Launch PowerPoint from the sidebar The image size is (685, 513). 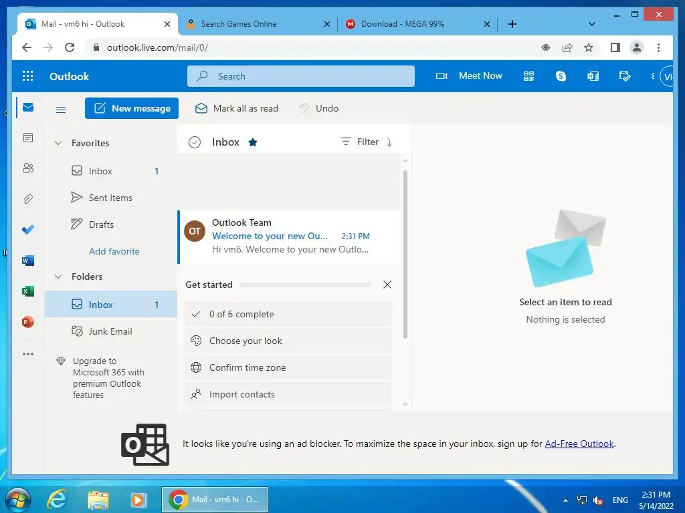(x=28, y=322)
